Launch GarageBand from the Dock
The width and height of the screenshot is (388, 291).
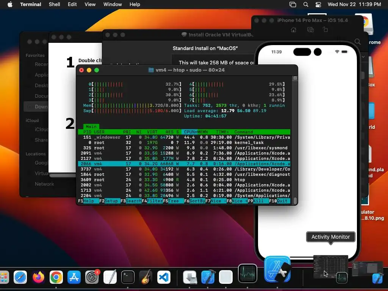[145, 277]
